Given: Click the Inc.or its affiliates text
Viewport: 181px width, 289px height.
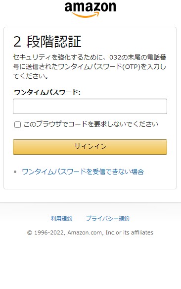Looking at the screenshot, I should click(129, 232).
